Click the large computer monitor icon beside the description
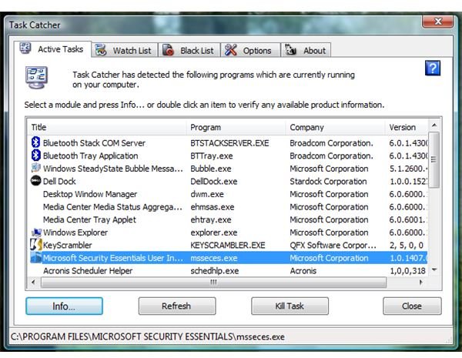The width and height of the screenshot is (462, 358). 36,78
